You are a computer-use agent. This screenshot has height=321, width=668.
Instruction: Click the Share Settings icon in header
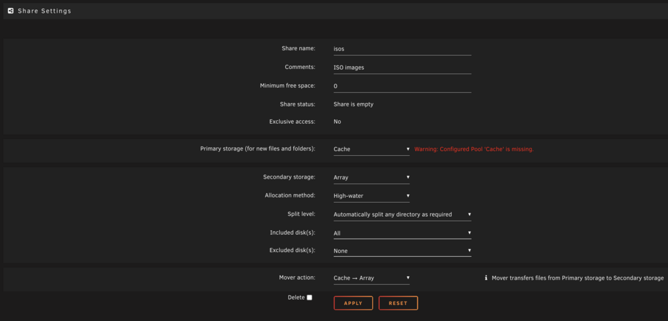pos(11,11)
